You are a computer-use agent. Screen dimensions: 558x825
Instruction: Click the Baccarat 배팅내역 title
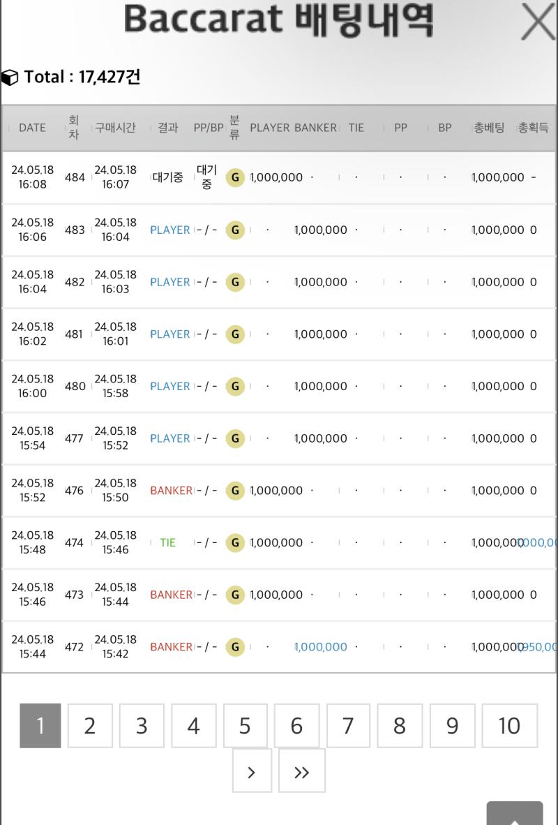click(279, 20)
